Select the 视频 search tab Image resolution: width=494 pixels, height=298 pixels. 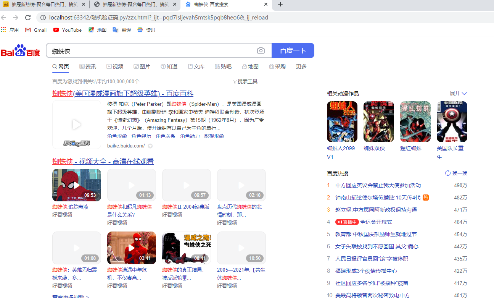(x=115, y=66)
